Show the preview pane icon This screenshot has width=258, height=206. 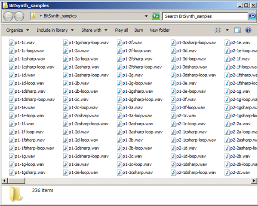237,30
